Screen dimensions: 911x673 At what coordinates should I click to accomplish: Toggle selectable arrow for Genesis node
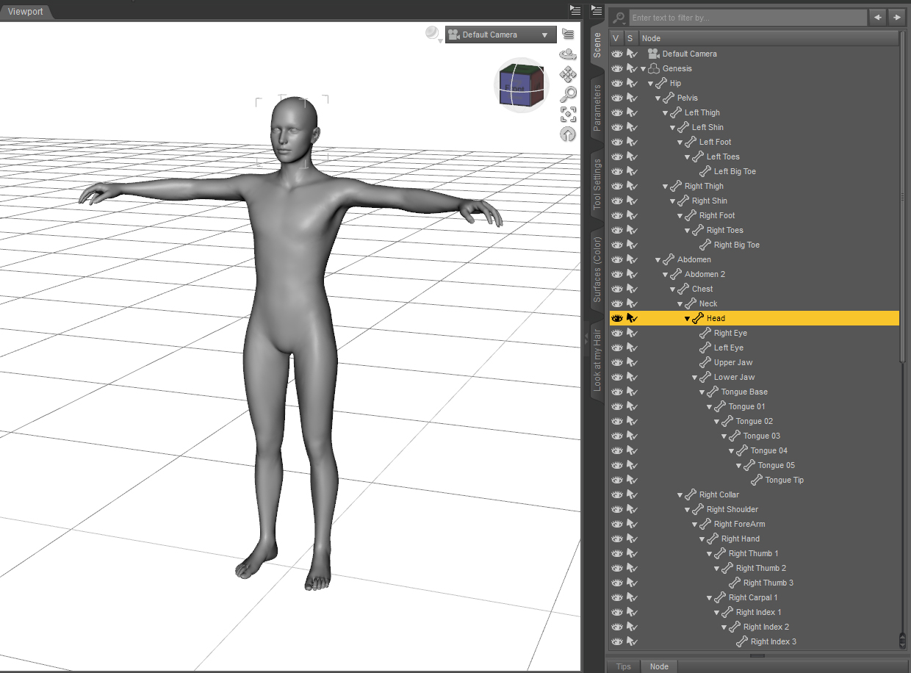coord(632,68)
